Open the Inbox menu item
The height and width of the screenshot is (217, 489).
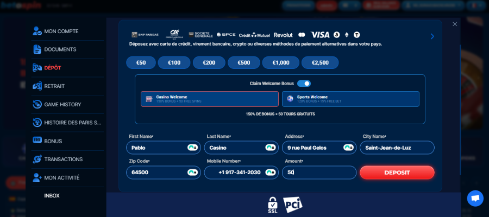coord(52,195)
